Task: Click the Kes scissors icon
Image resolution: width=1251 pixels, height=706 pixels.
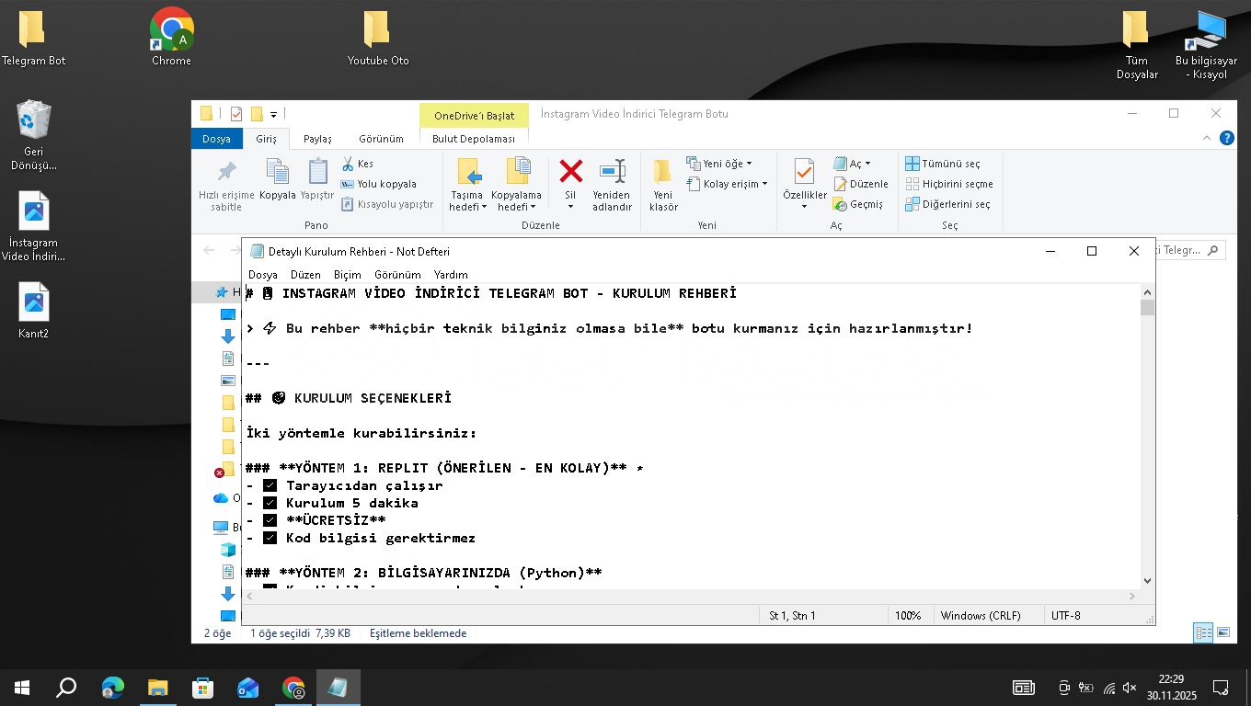Action: [x=349, y=164]
